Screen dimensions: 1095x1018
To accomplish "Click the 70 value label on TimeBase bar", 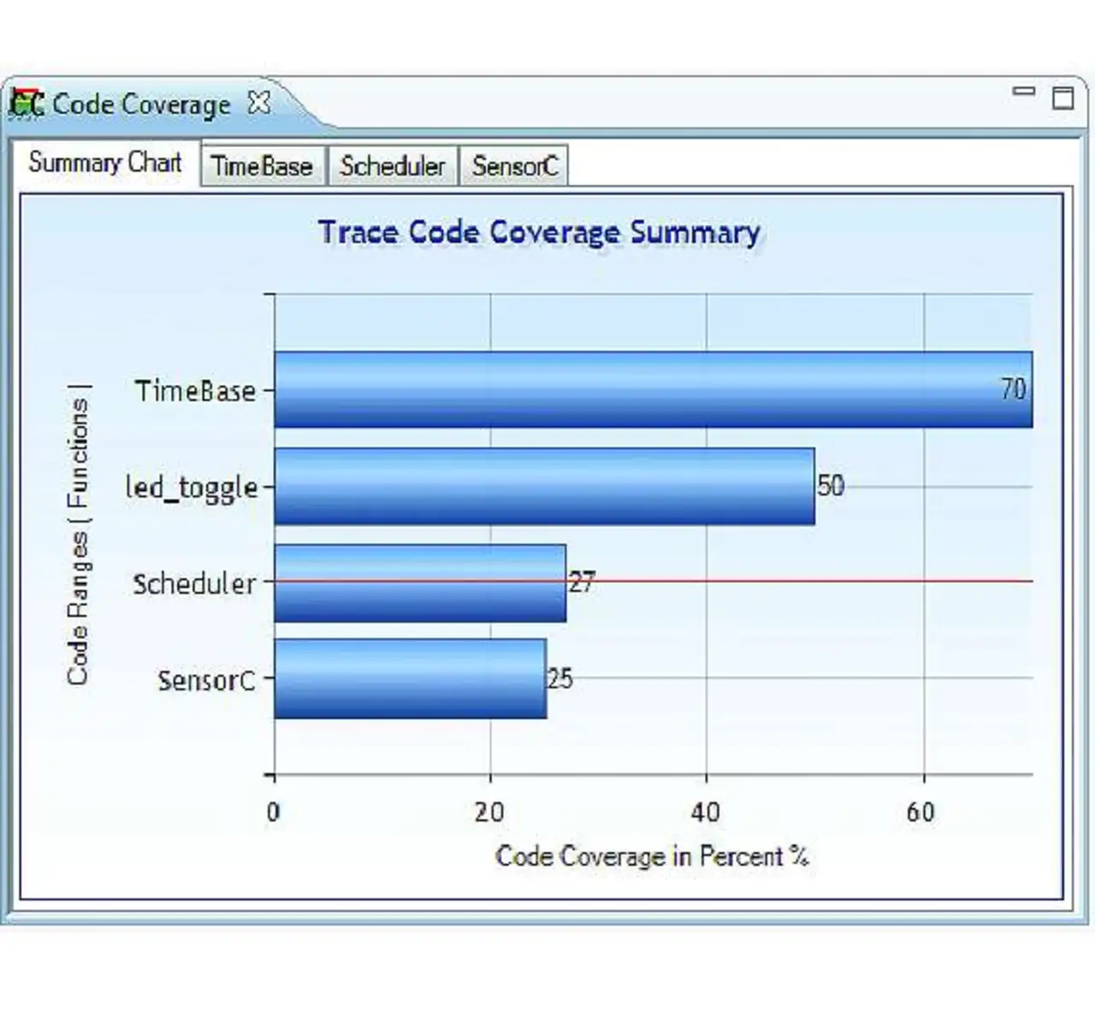I will [x=1013, y=389].
